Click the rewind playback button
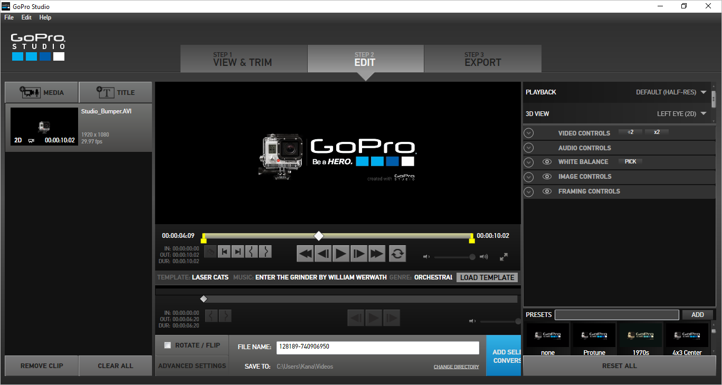The image size is (722, 385). click(x=306, y=254)
